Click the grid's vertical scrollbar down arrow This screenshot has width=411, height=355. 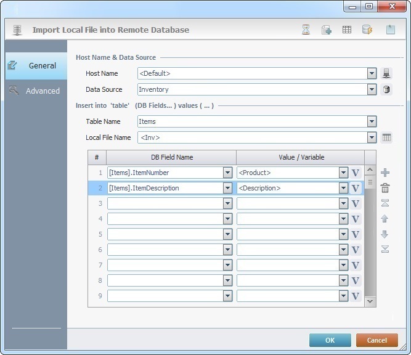370,301
